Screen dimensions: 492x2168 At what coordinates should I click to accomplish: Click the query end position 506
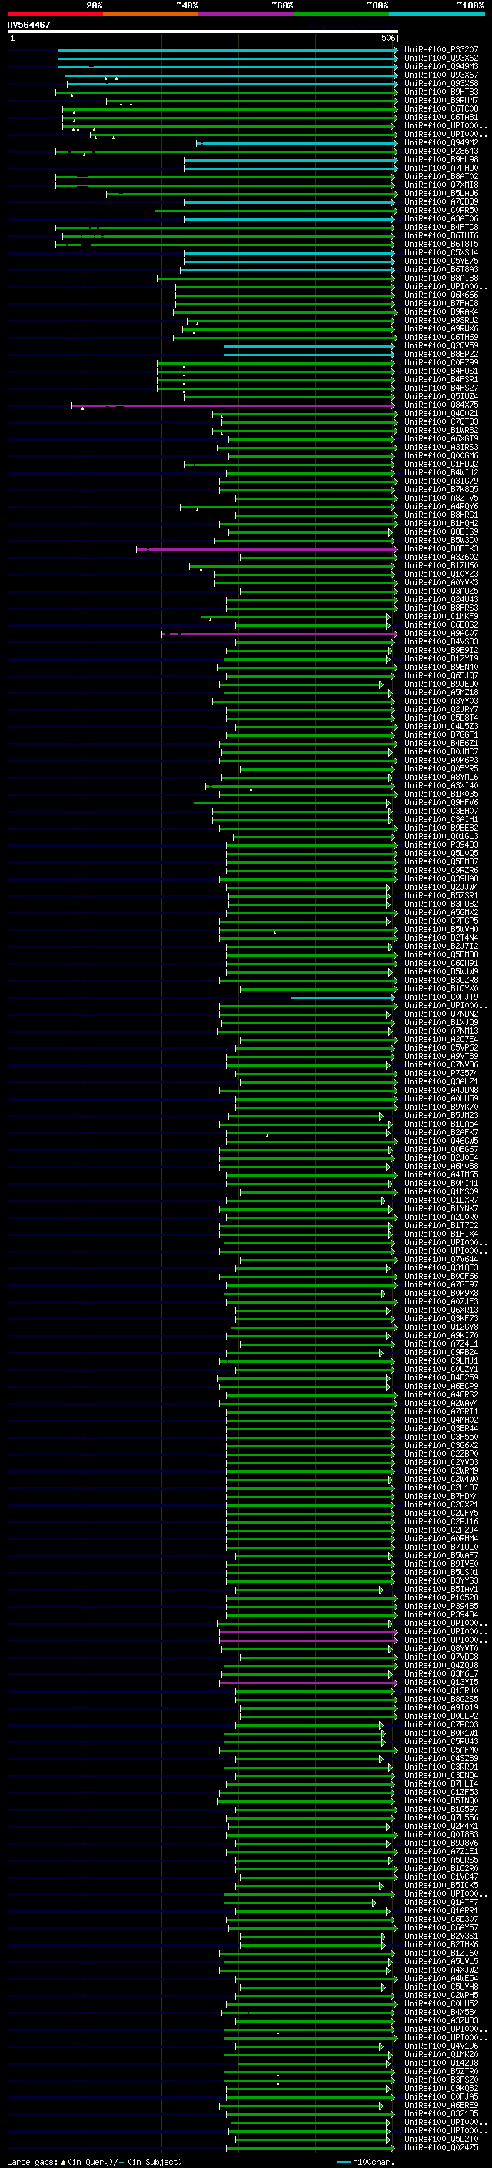[x=388, y=38]
